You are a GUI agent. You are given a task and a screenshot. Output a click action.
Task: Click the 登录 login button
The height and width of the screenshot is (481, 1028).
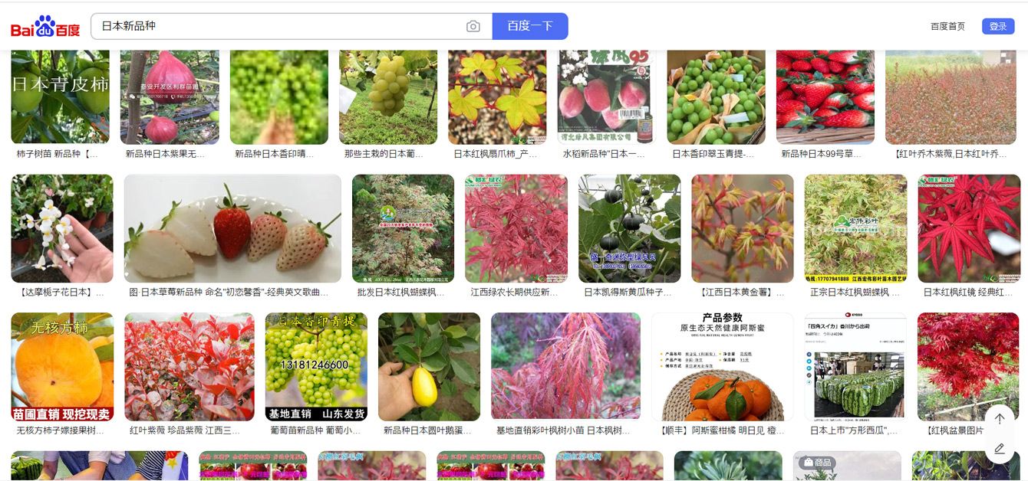(x=997, y=26)
